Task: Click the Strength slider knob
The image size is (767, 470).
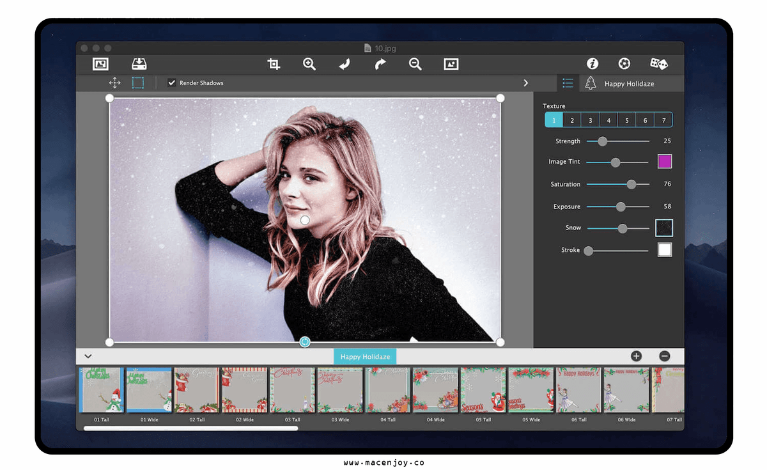Action: click(602, 141)
